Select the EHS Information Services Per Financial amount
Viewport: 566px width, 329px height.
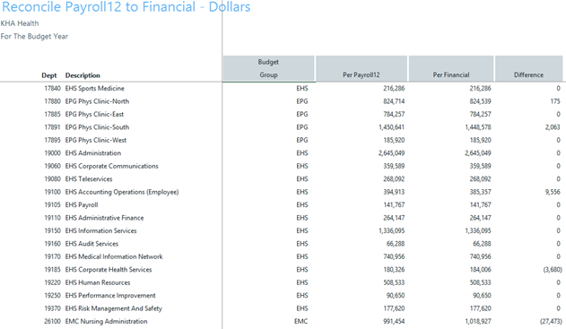pos(478,231)
